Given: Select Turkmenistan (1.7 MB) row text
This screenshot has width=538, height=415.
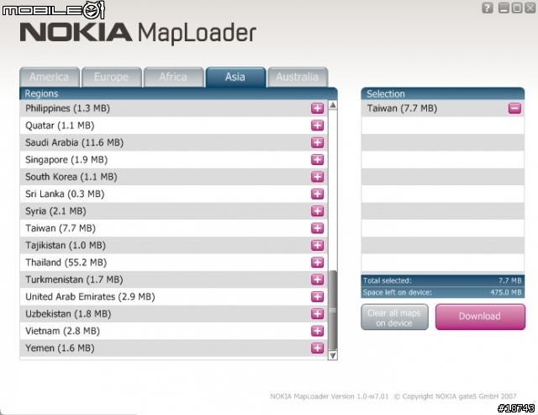Looking at the screenshot, I should 74,279.
